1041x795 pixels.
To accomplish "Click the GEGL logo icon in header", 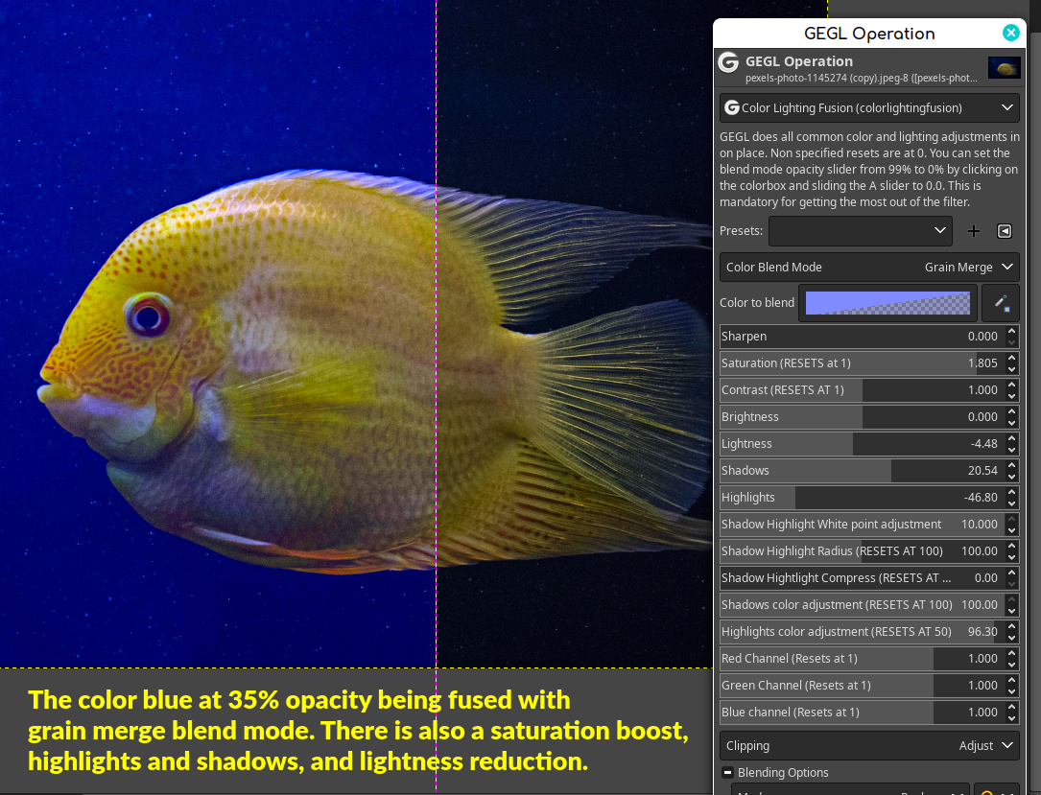I will (x=728, y=62).
